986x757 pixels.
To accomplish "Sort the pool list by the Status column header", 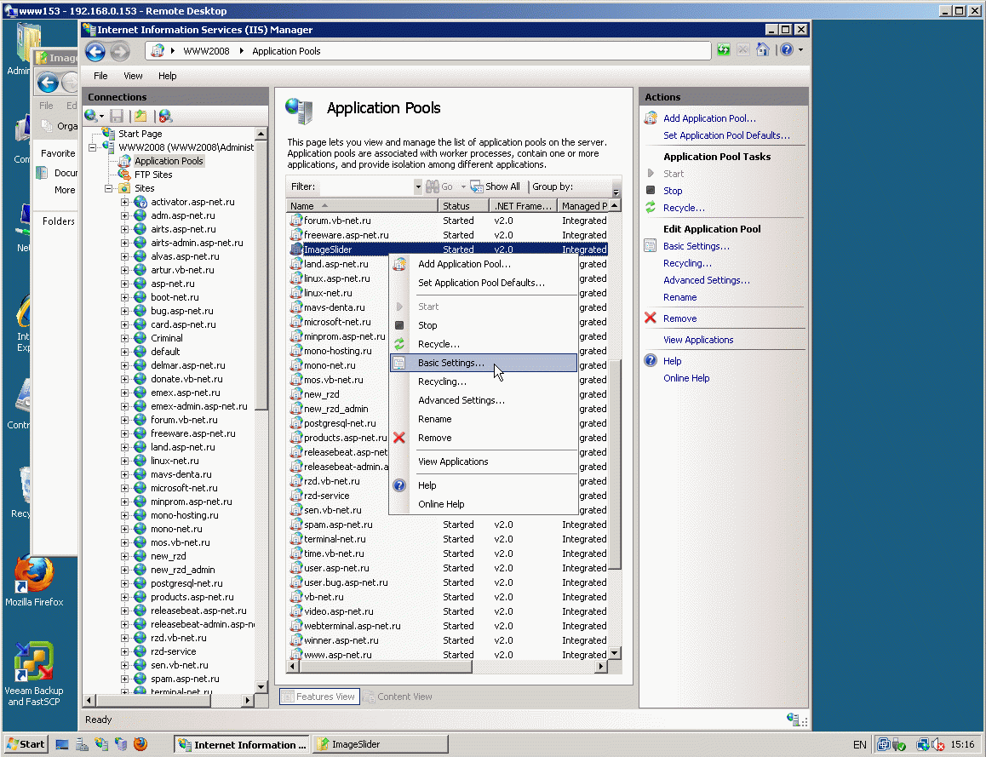I will point(463,205).
